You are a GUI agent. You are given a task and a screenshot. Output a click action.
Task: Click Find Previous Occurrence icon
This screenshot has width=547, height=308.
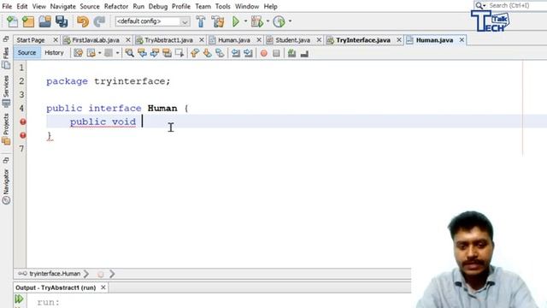pyautogui.click(x=142, y=53)
